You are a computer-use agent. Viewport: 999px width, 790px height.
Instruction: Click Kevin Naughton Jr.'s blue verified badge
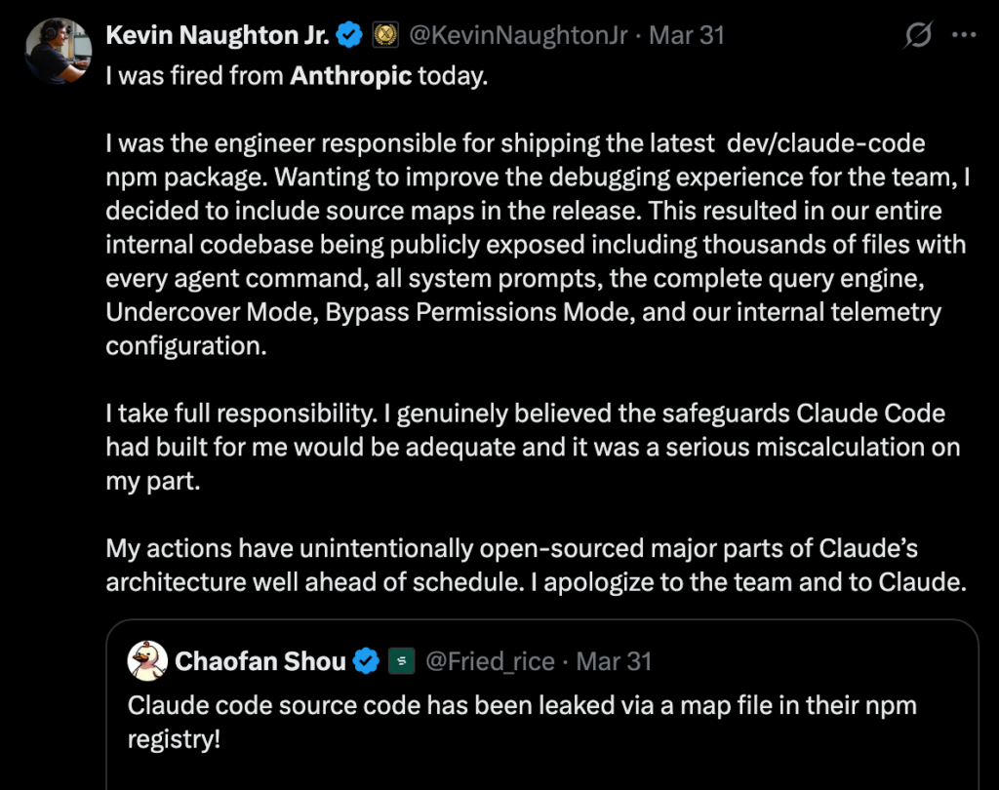point(350,36)
